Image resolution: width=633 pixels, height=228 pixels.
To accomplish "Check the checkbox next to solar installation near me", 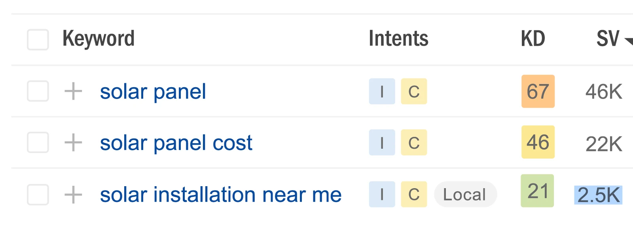I will [37, 194].
